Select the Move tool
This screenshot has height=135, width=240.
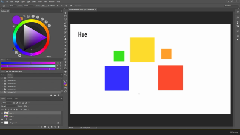point(66,13)
